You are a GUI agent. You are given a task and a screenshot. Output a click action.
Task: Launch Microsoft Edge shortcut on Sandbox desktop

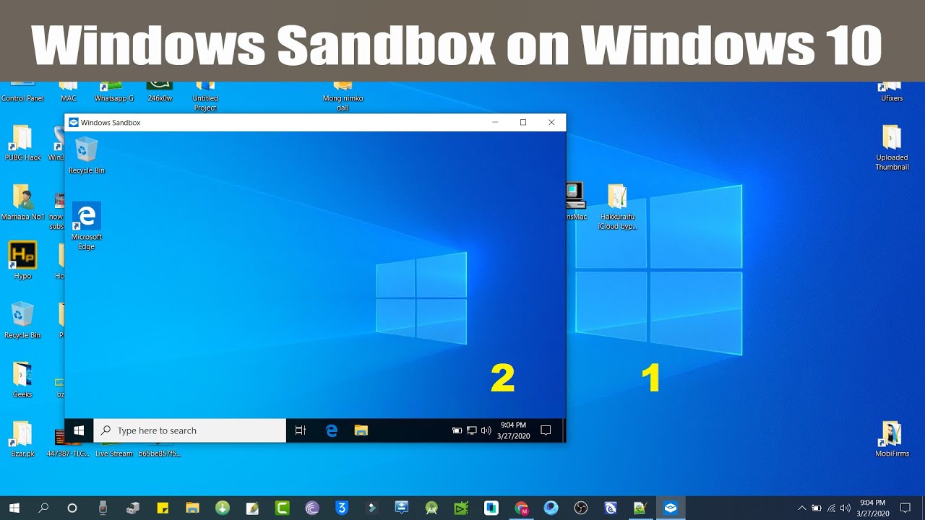(86, 226)
